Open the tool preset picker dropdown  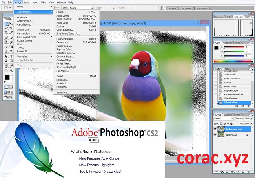[x=10, y=7]
